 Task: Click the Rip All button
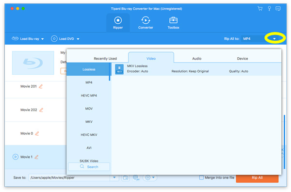(257, 178)
